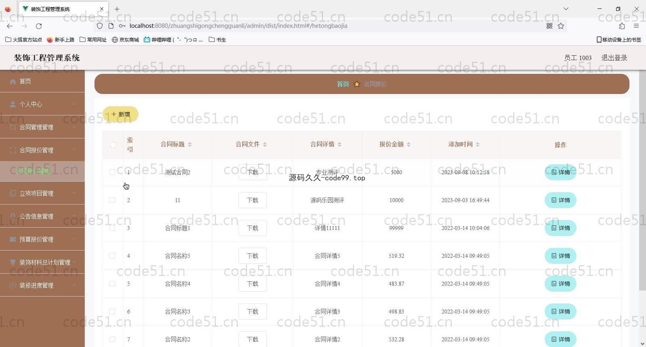Click 下载 for 合同名称5 row
646x347 pixels.
[x=253, y=256]
